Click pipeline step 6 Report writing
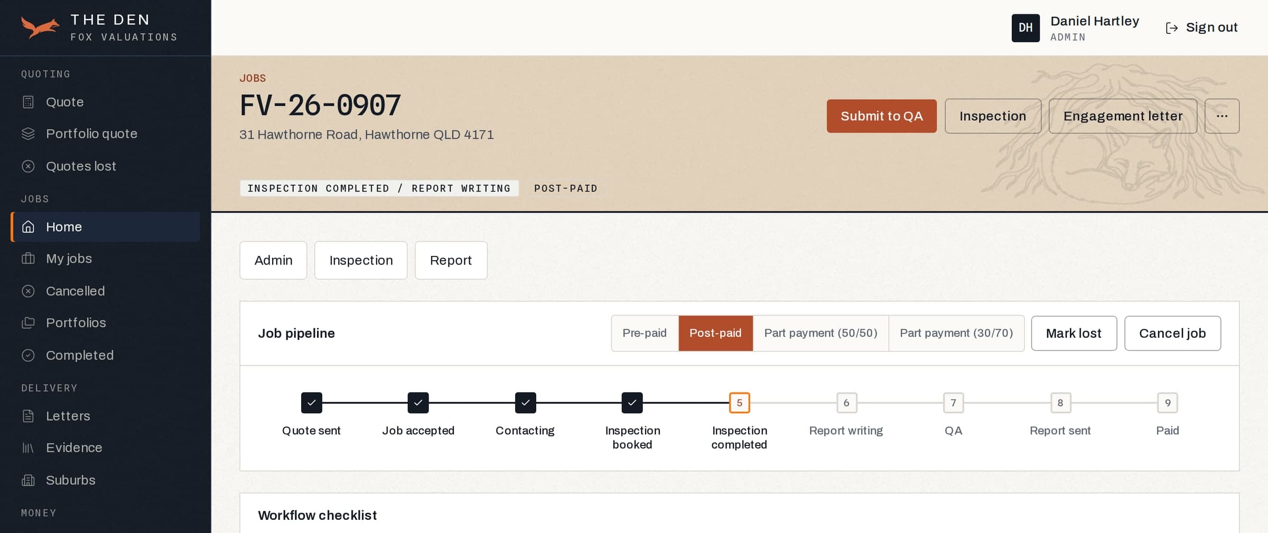The height and width of the screenshot is (533, 1268). pyautogui.click(x=846, y=403)
